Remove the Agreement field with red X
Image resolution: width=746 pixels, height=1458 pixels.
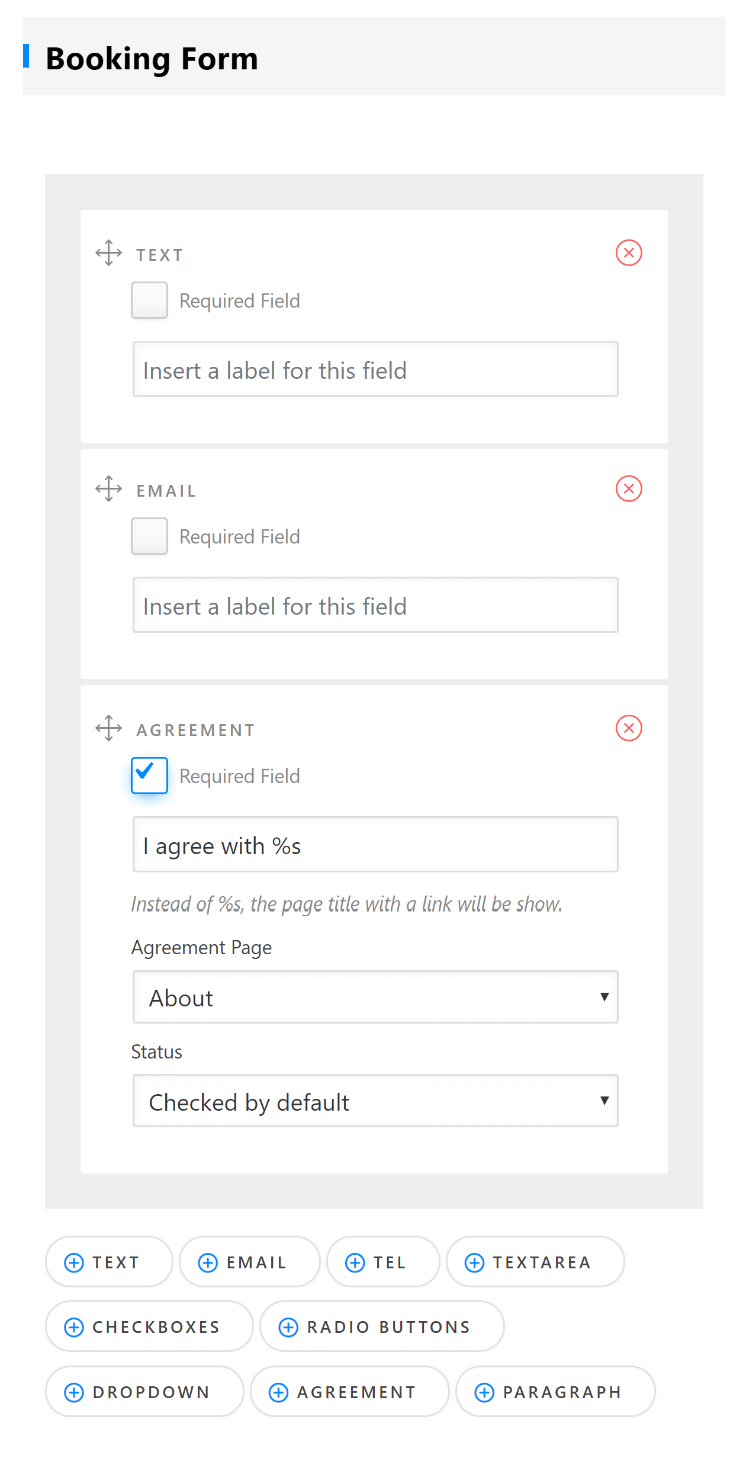pos(629,728)
